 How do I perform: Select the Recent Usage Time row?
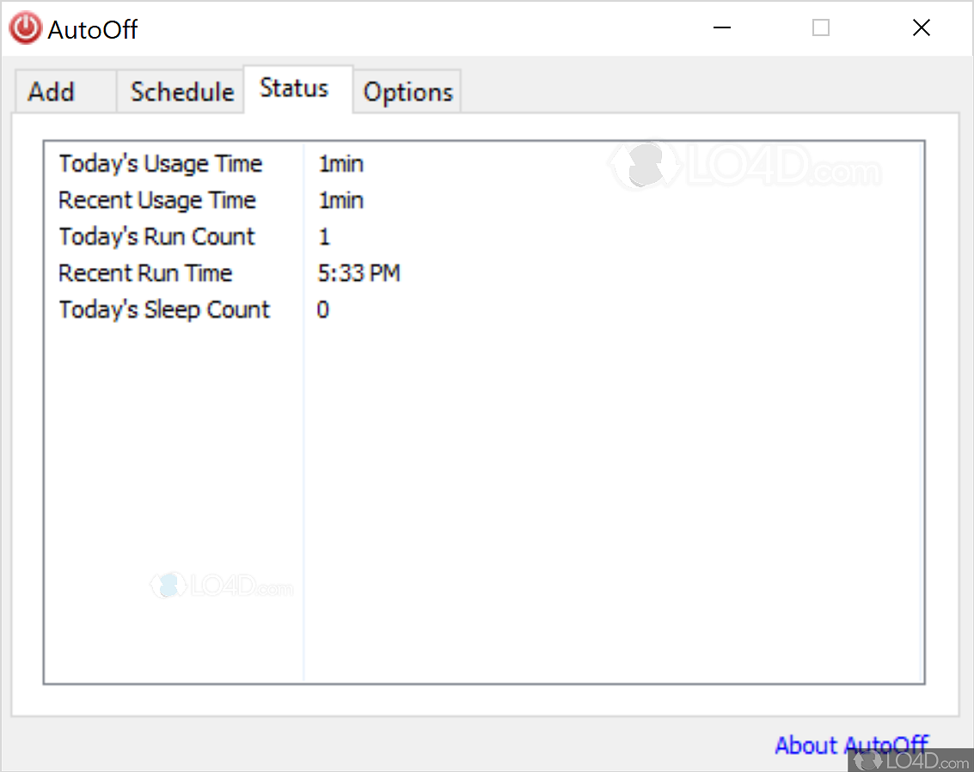pyautogui.click(x=157, y=200)
